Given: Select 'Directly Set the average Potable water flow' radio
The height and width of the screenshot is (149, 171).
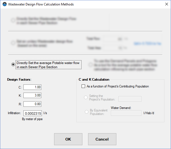Looking at the screenshot, I should [x=13, y=65].
